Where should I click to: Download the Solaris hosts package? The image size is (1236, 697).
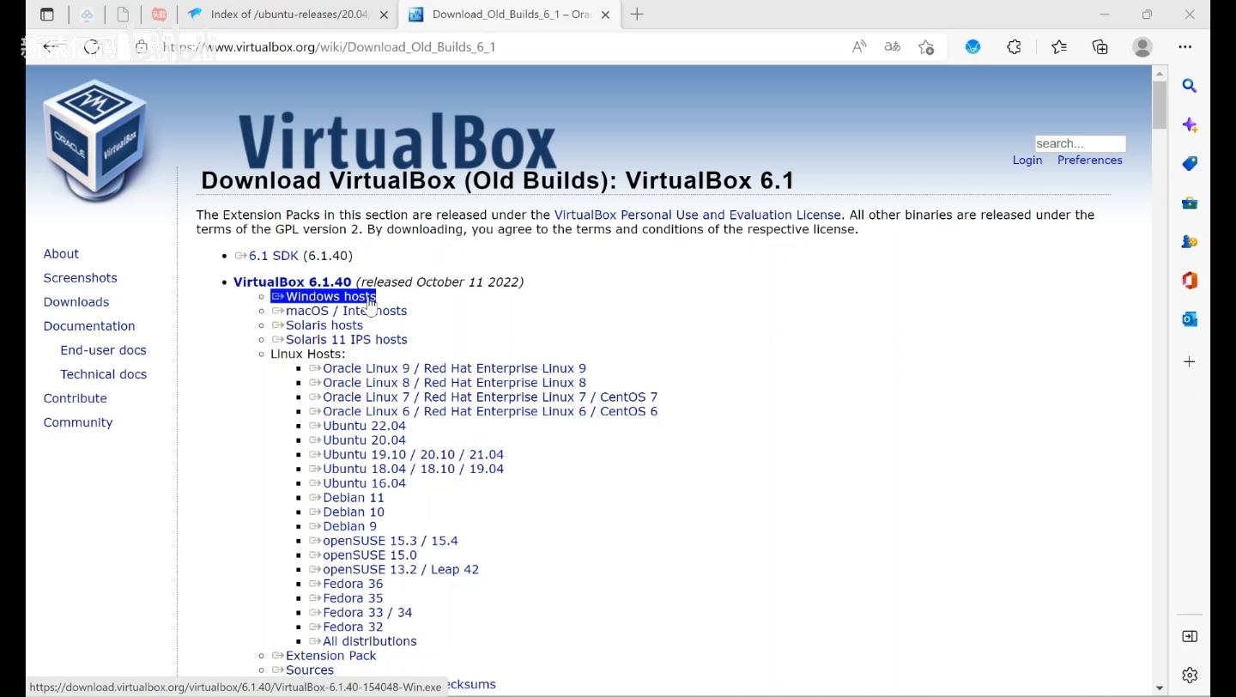318,325
